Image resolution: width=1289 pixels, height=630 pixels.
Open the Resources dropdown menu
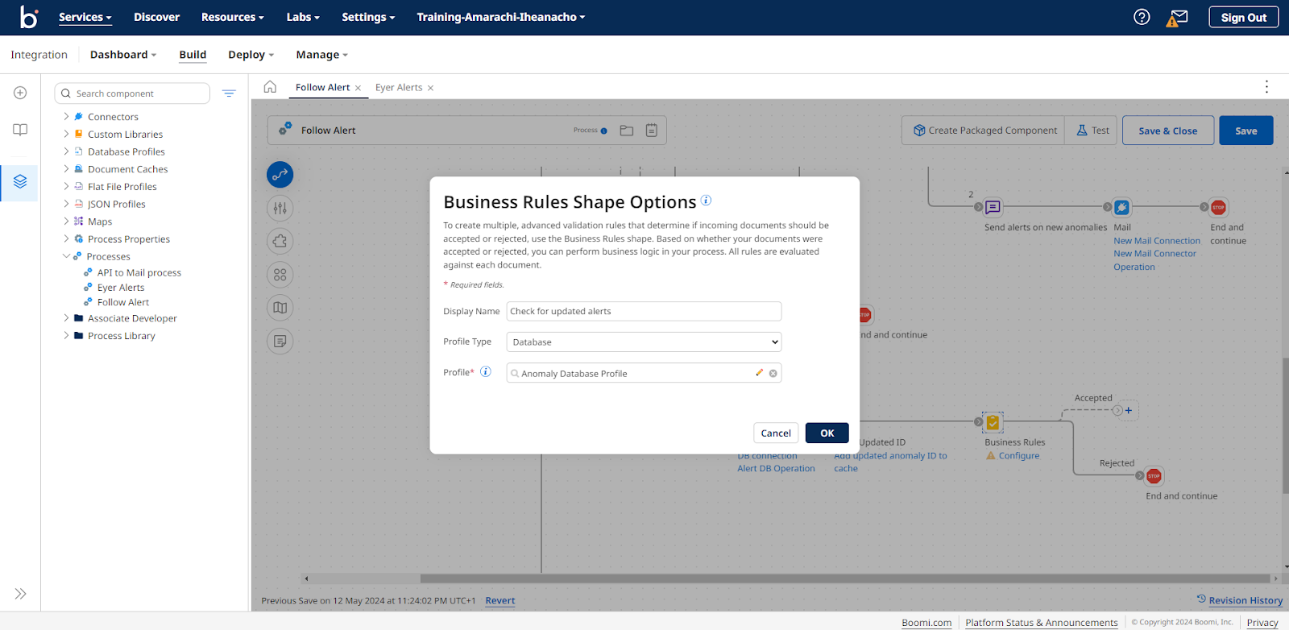tap(233, 17)
